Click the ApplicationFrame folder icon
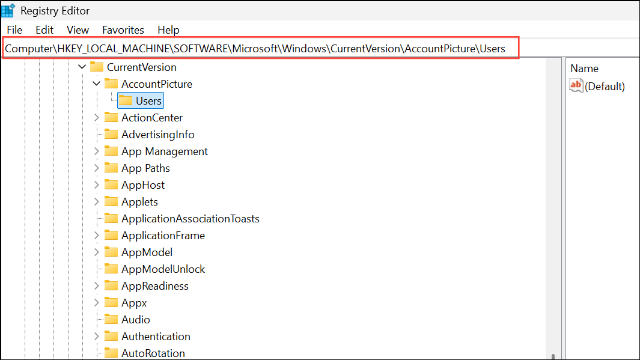Image resolution: width=640 pixels, height=360 pixels. coord(111,235)
